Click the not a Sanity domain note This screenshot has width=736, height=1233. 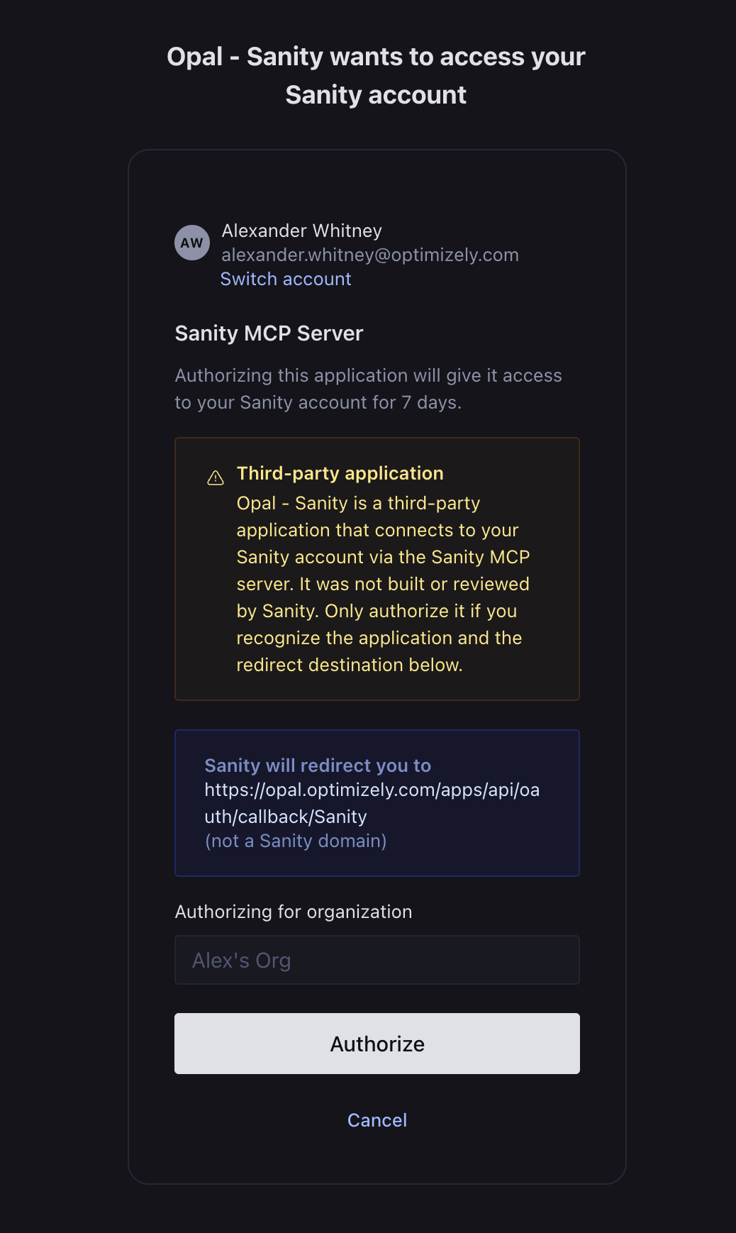click(x=296, y=841)
